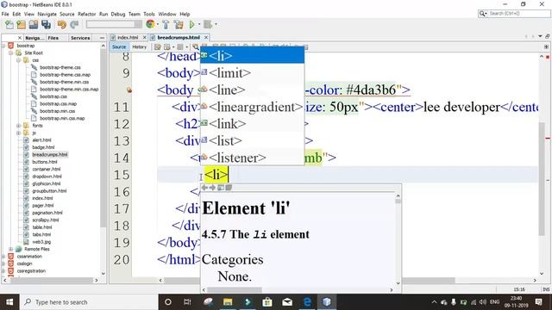Screen dimensions: 552x310
Task: Switch to the index.html editor tab
Action: tap(127, 37)
